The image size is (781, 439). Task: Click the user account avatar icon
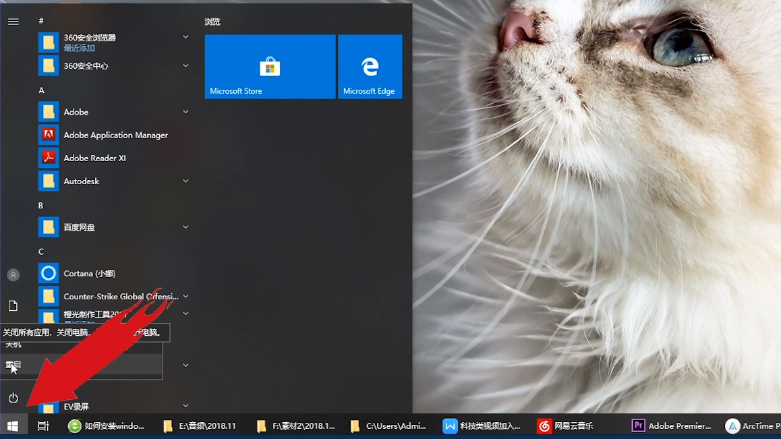pos(13,274)
